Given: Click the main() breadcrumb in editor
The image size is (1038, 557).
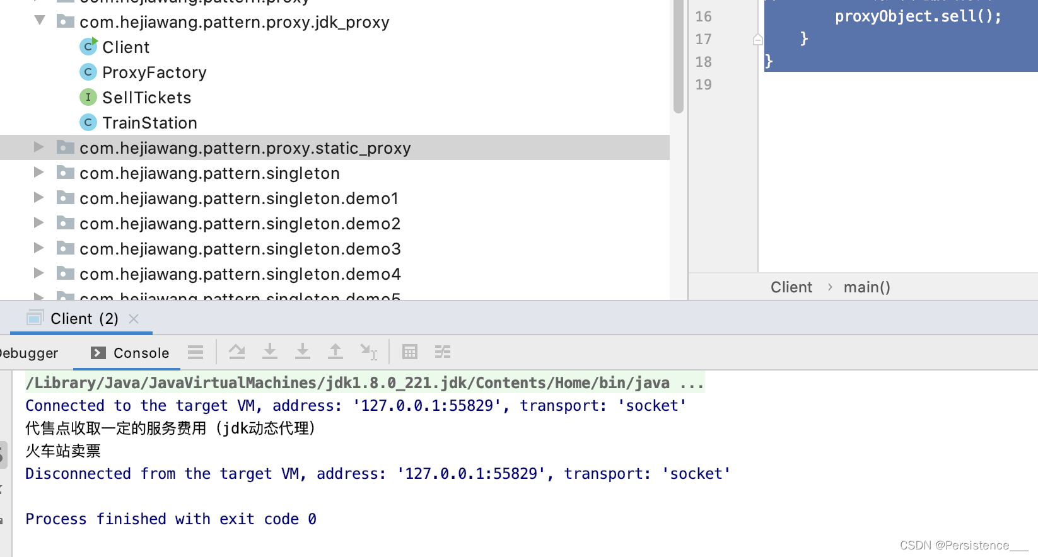Looking at the screenshot, I should pyautogui.click(x=867, y=287).
